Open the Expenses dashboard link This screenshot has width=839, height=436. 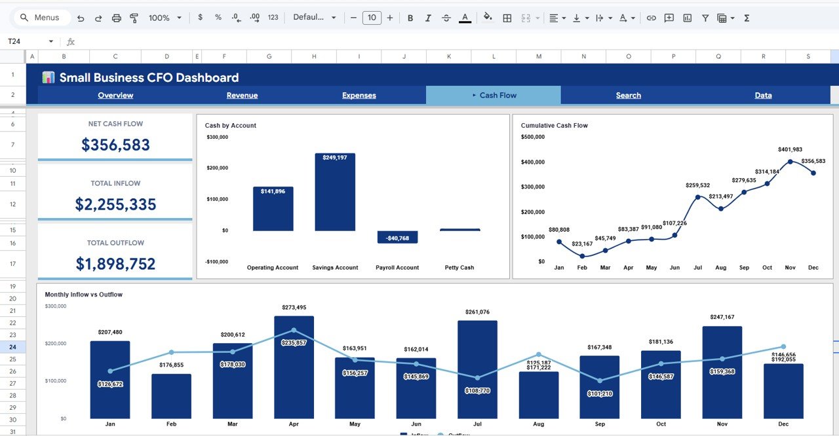(x=359, y=95)
